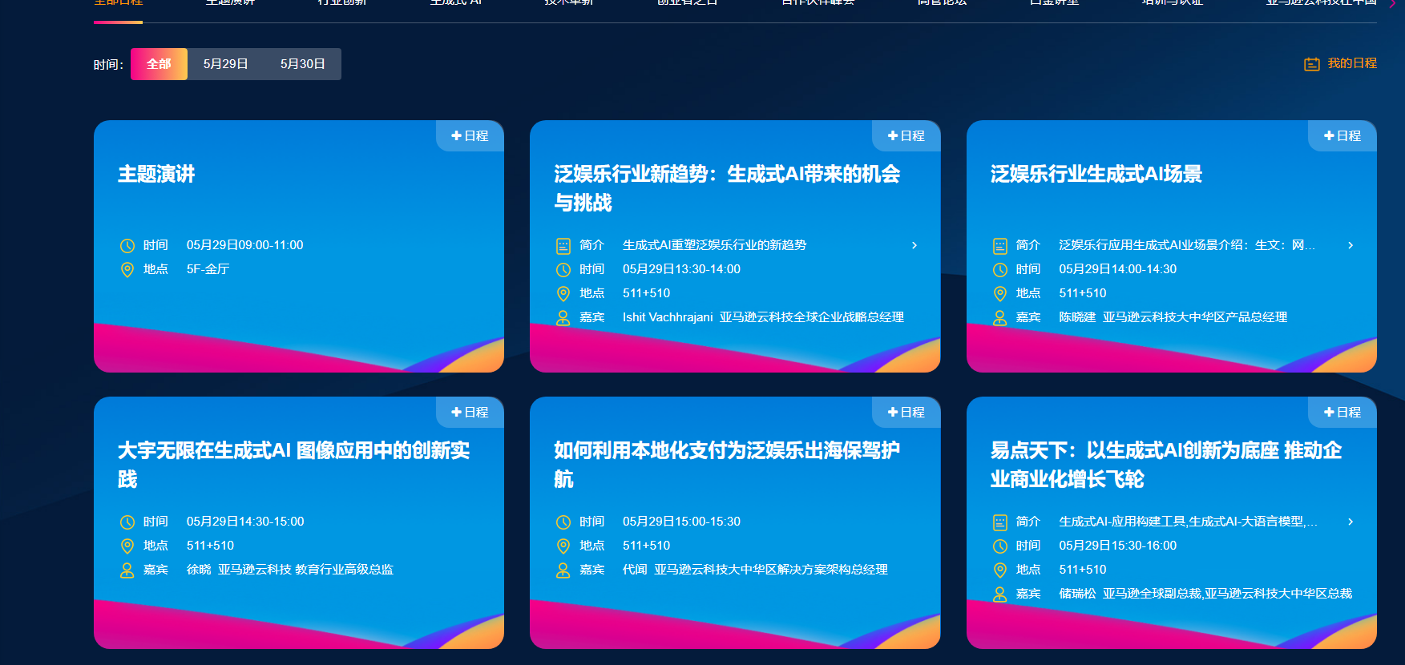This screenshot has height=665, width=1405.
Task: Click guest person icon beside 代闻
Action: pos(563,570)
